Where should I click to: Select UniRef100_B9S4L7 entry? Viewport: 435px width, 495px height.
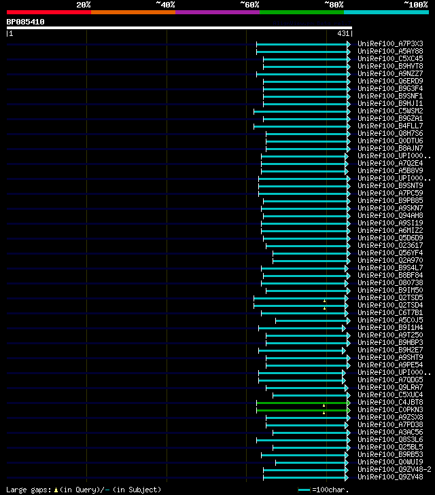click(390, 268)
